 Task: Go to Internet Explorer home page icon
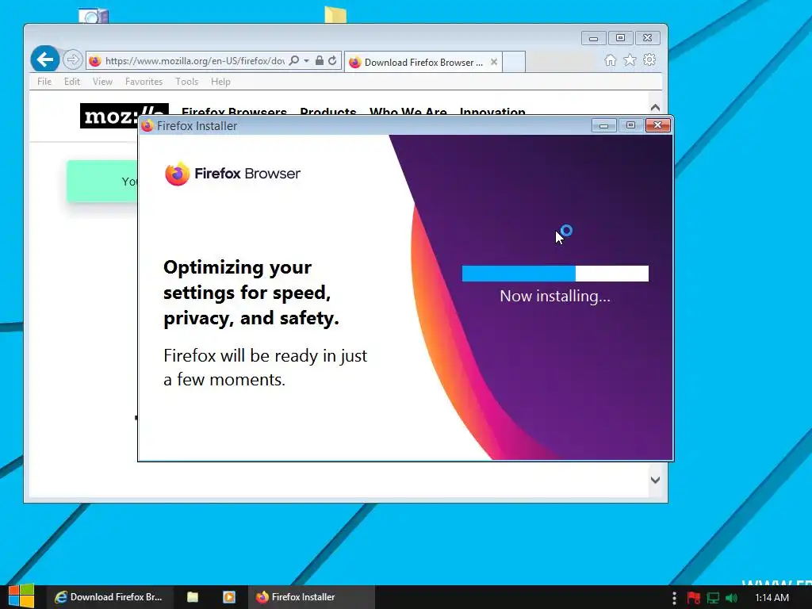point(610,60)
